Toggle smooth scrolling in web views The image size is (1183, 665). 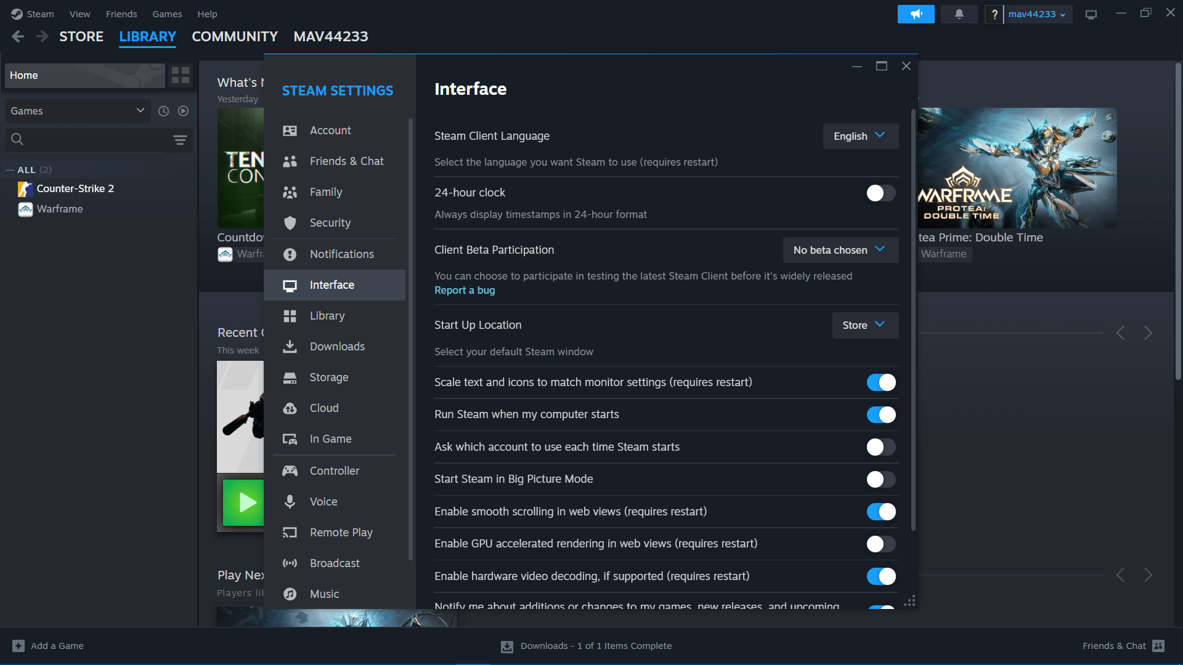881,512
